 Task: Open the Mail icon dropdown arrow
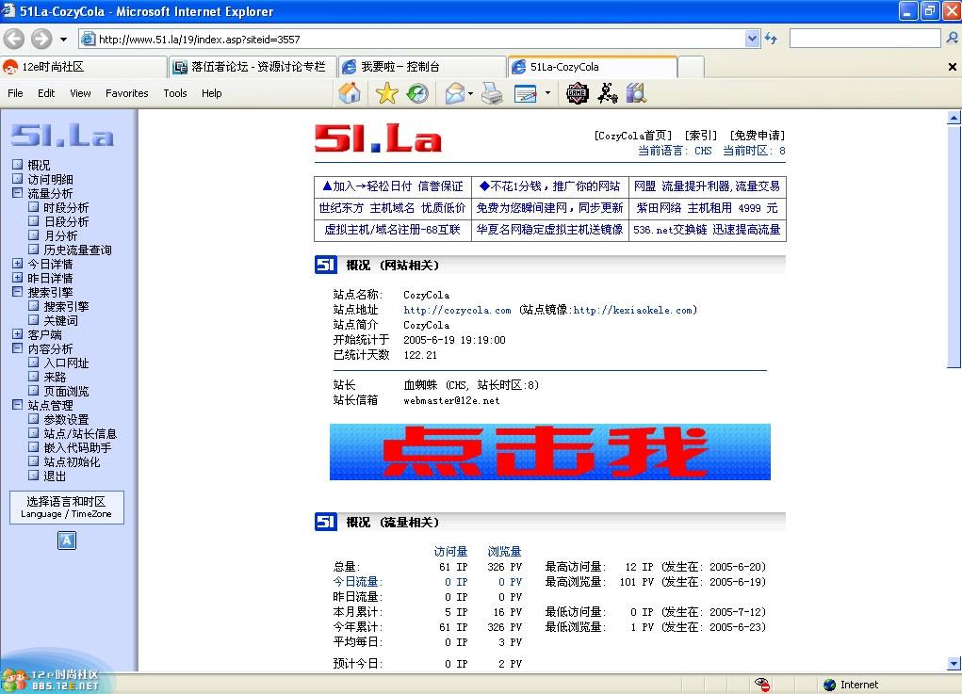tap(468, 93)
